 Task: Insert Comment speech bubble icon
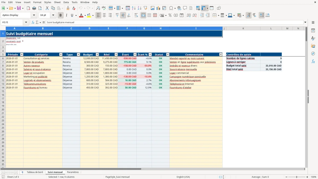click(185, 8)
